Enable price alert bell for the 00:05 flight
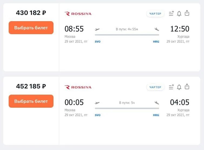Viewport: 204px width, 150px height. (x=179, y=87)
